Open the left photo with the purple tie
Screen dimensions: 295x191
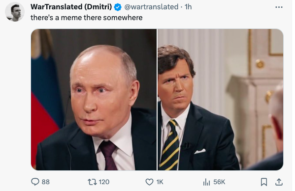[94, 100]
